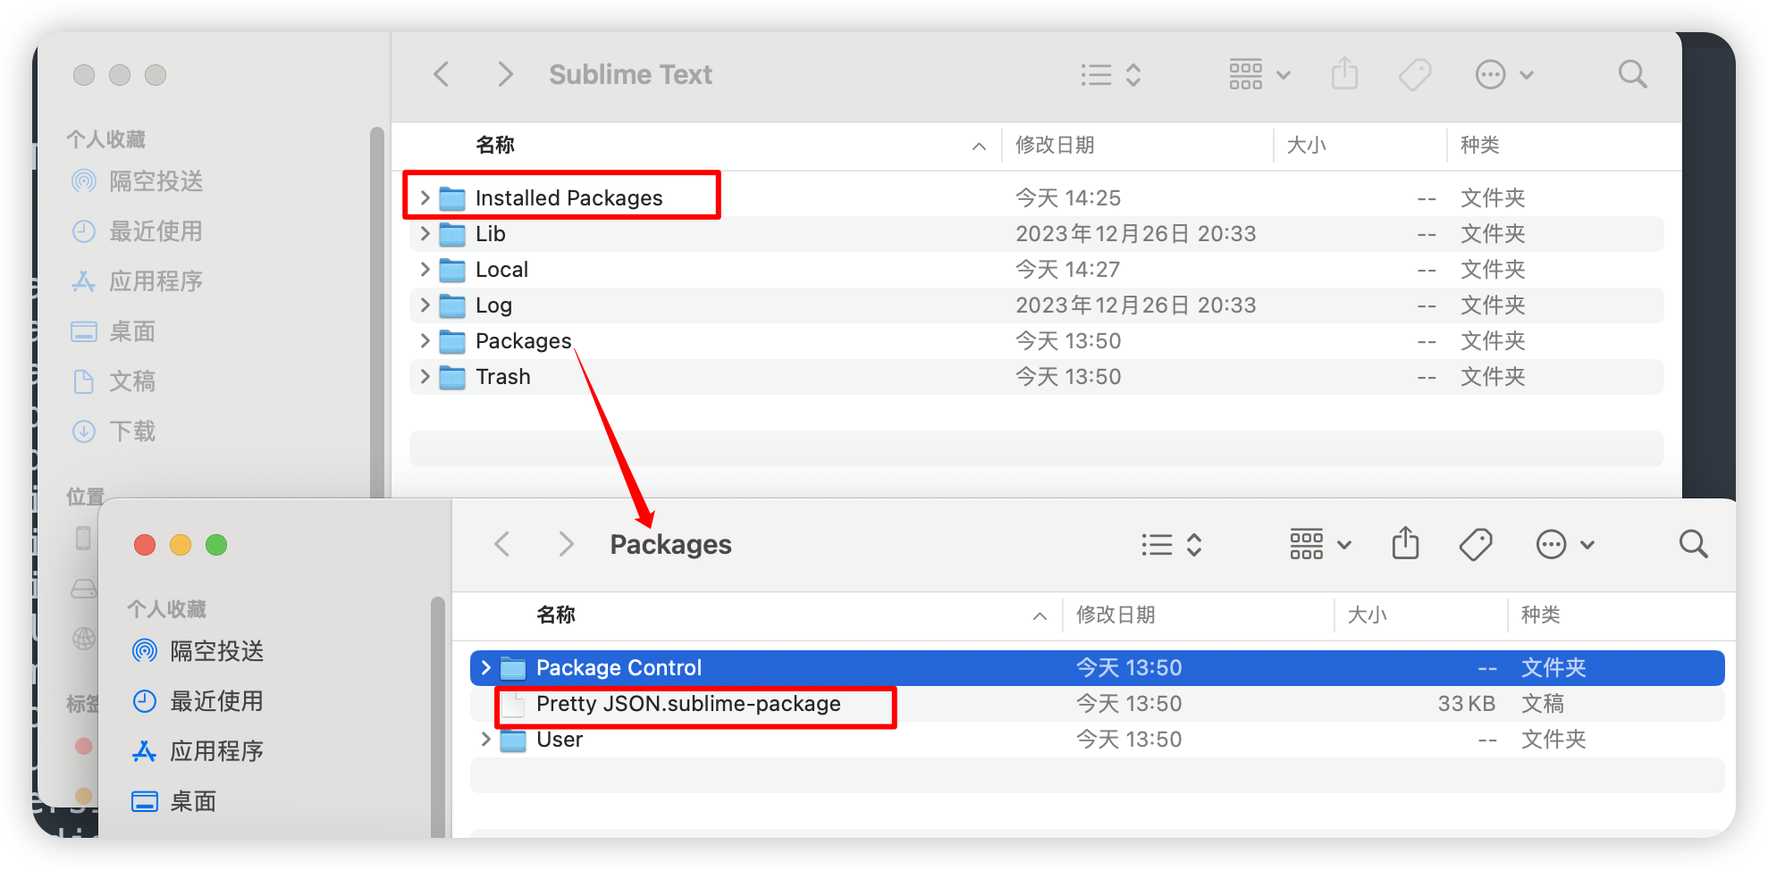Go back in the Sublime Text window

tap(441, 74)
